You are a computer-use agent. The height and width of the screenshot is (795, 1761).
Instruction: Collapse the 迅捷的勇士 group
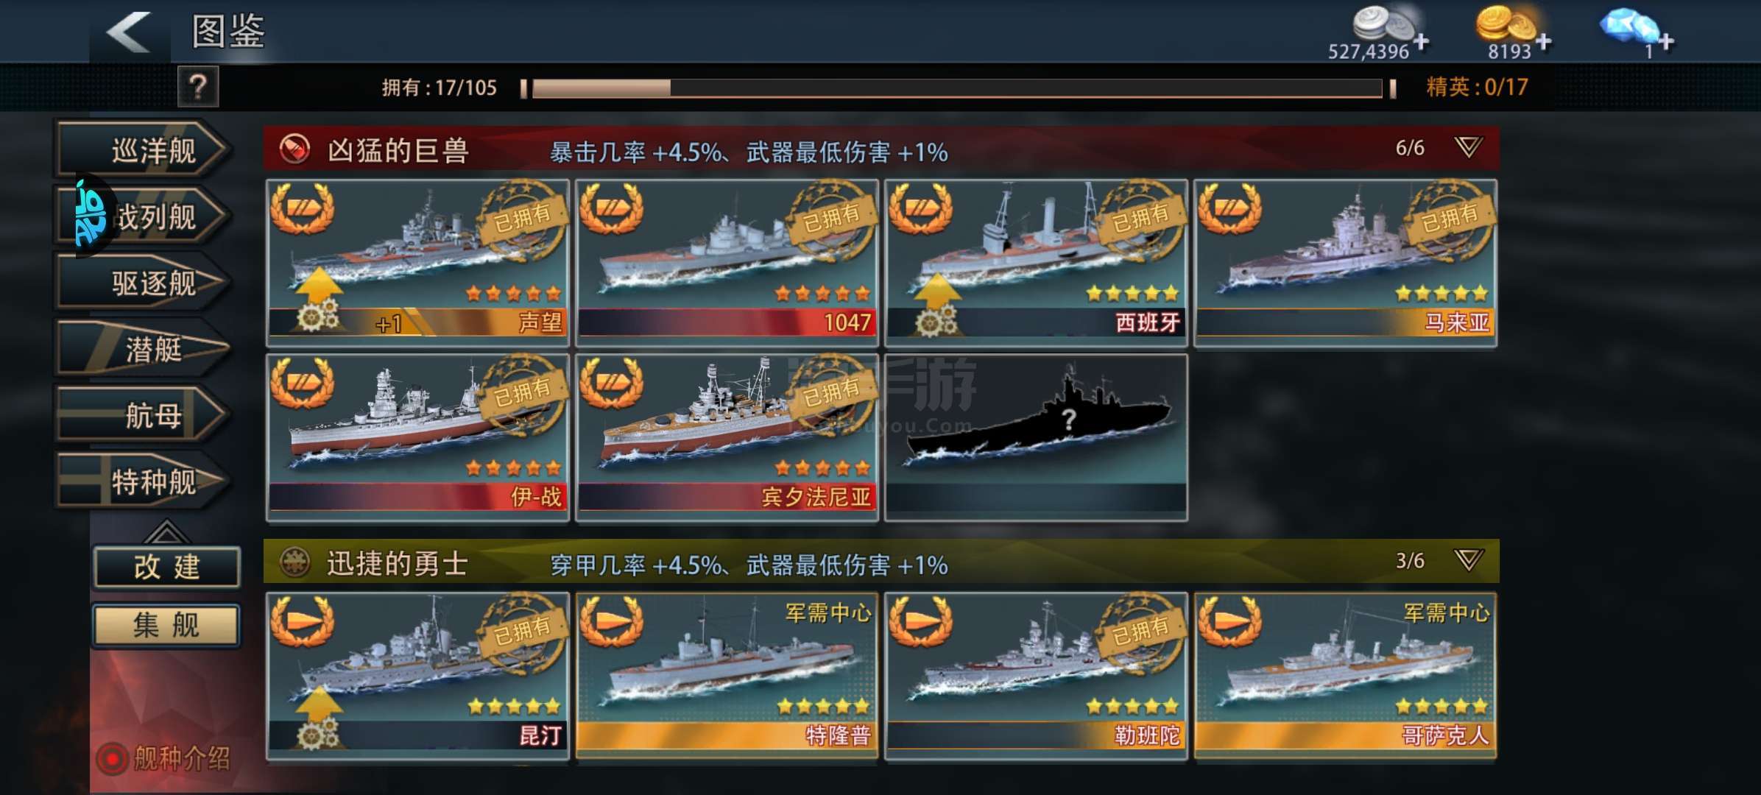[1468, 560]
